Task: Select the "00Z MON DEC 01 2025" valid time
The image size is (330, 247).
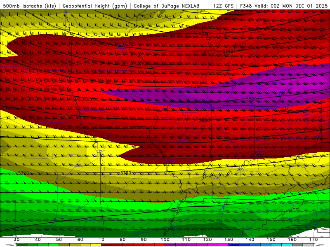Action: pos(299,6)
